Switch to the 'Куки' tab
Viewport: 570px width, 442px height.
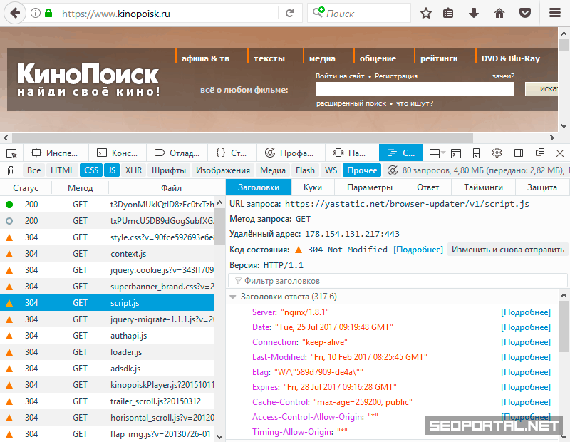point(312,187)
